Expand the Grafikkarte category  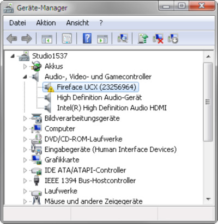point(25,160)
